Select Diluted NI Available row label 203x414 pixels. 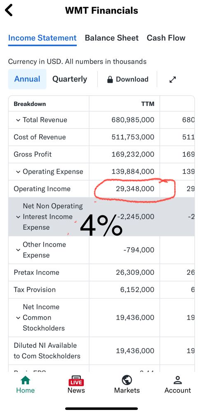[x=47, y=351]
